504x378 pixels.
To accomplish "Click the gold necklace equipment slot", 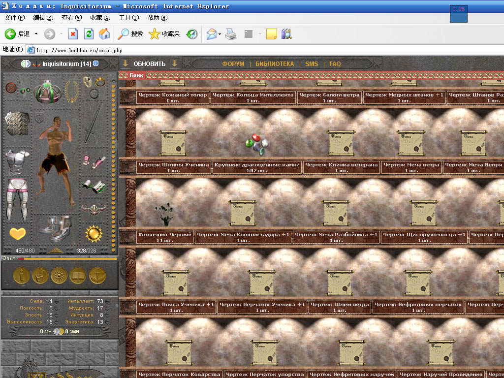I will pos(72,91).
